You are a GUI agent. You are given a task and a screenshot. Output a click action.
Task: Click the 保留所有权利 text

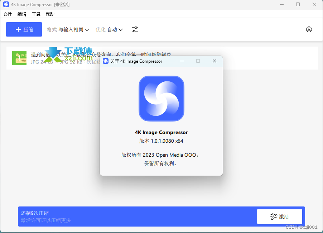[x=160, y=163]
